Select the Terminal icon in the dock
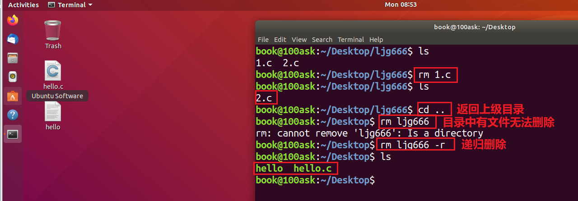 tap(13, 134)
